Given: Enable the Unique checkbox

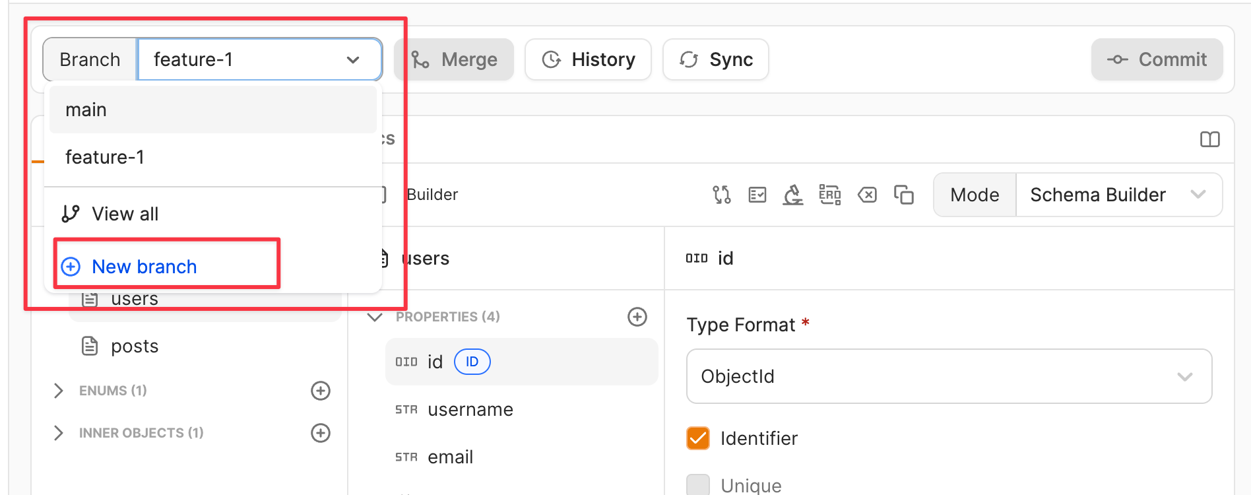Looking at the screenshot, I should pyautogui.click(x=698, y=485).
